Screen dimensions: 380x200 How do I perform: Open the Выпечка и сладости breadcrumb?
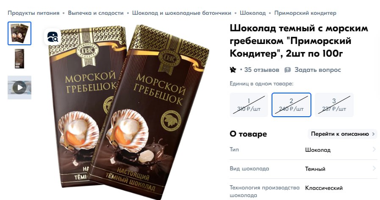click(96, 13)
